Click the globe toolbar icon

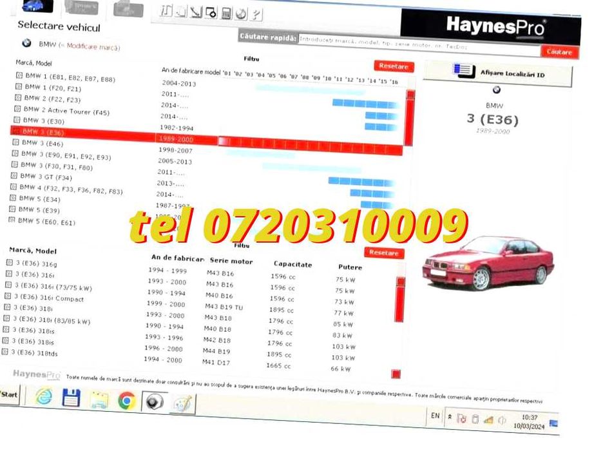click(x=241, y=14)
